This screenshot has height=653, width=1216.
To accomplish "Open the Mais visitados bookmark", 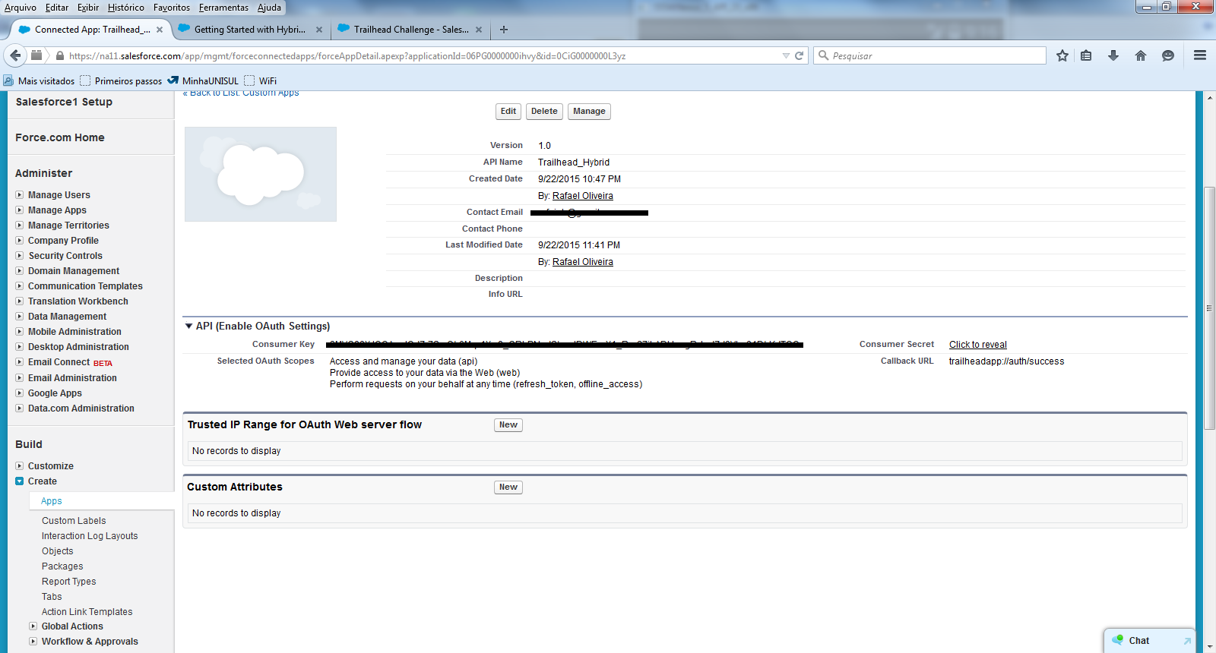I will click(39, 81).
